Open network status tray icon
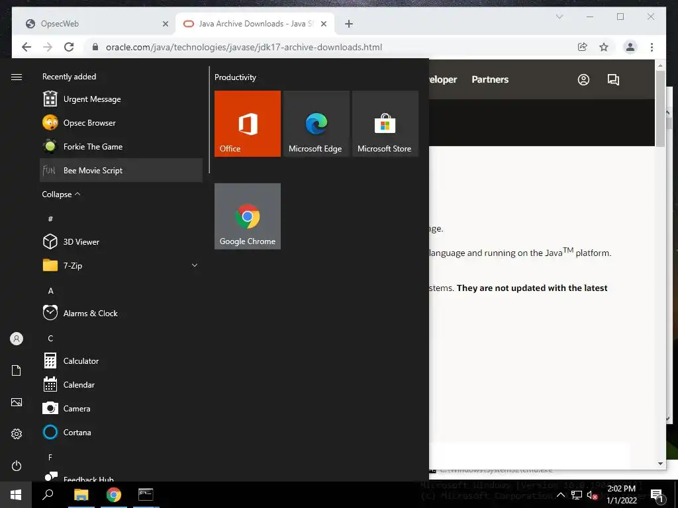Screen dimensions: 678x508 coord(577,495)
